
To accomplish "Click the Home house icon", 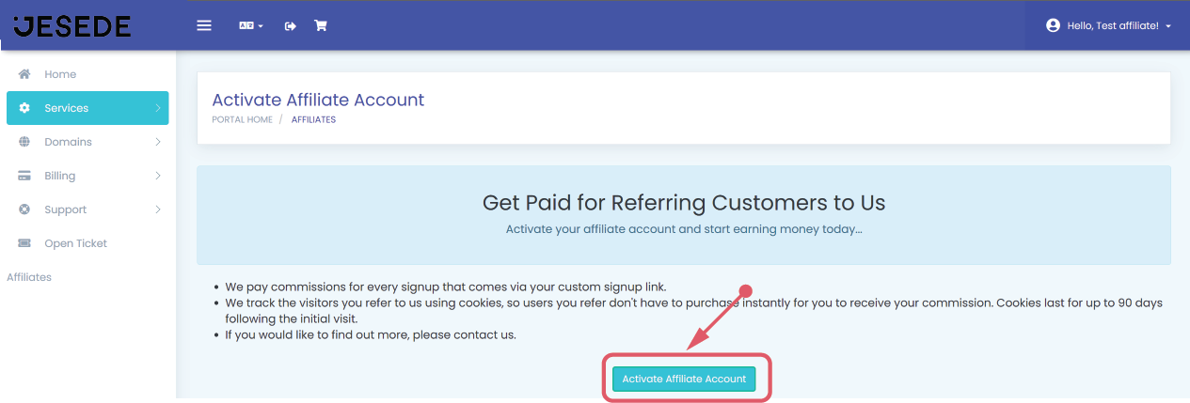I will pos(24,74).
